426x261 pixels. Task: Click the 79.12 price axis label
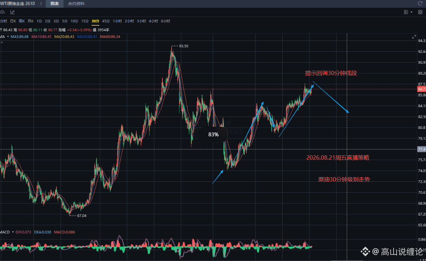[x=422, y=138]
